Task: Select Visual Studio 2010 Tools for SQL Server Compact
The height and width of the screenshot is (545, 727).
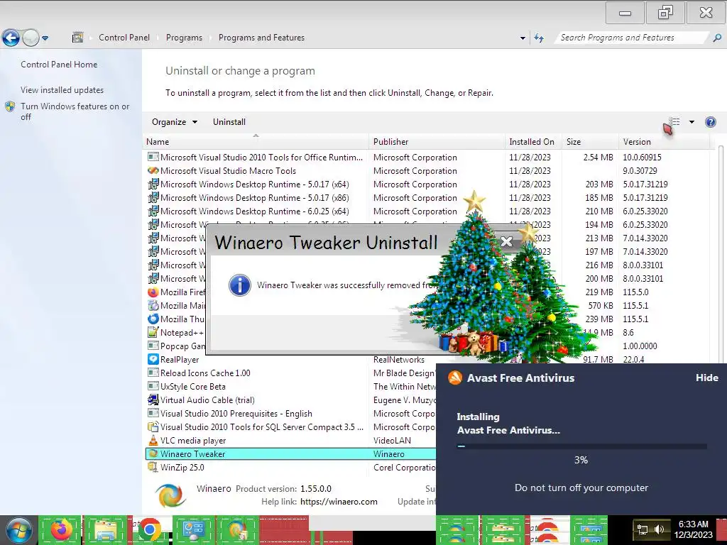Action: pos(262,426)
